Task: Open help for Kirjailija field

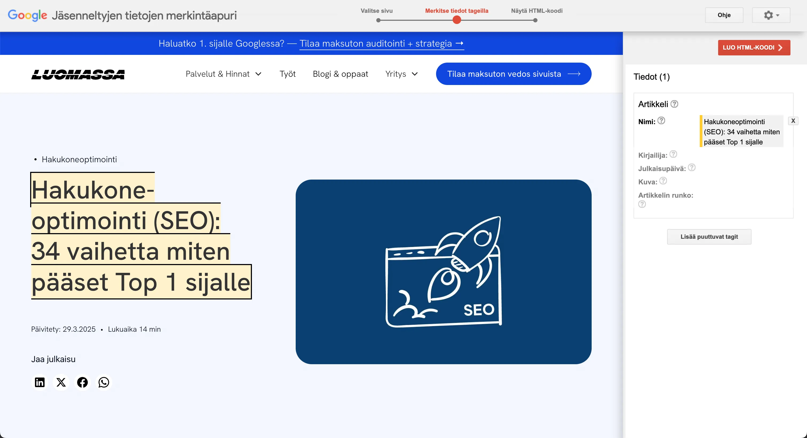Action: click(674, 154)
